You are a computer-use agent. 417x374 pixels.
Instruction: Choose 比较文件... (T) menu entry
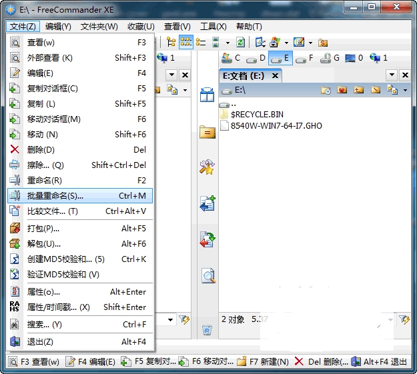(x=80, y=211)
